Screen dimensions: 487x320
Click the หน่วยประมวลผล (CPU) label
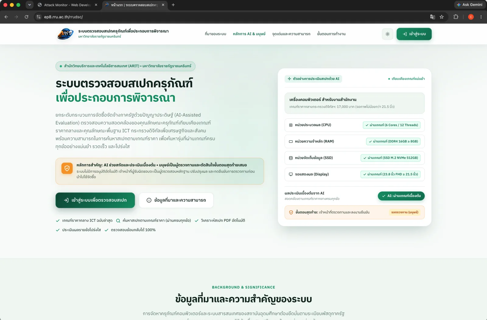[313, 125]
